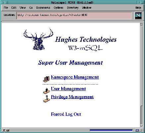
Task: Click the mail icon in the status bar
Action: (138, 130)
